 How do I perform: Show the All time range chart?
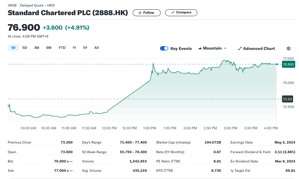[97, 48]
